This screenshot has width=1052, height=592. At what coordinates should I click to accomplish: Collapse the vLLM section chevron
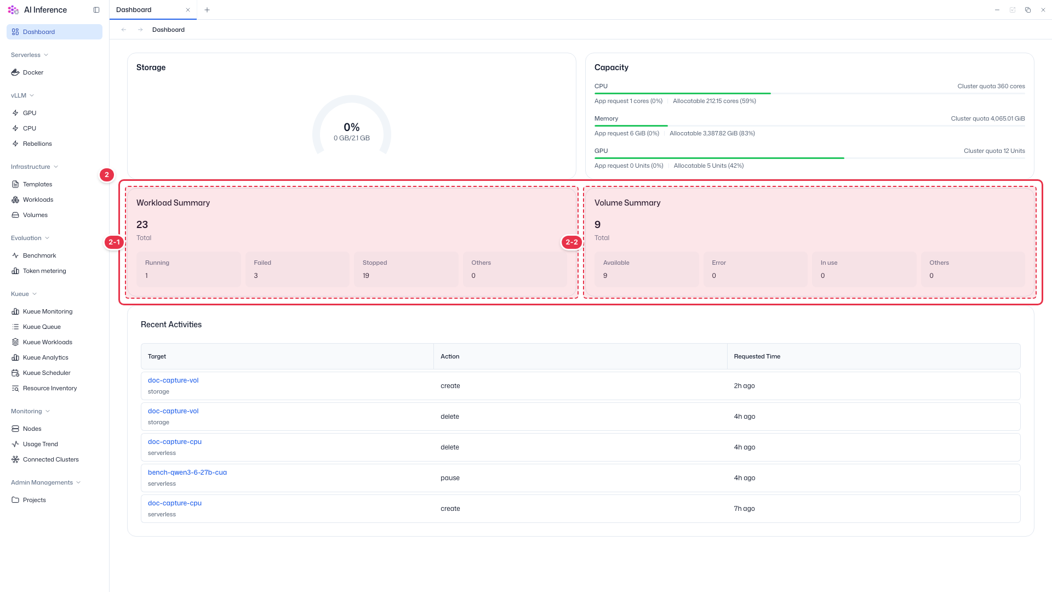(32, 95)
